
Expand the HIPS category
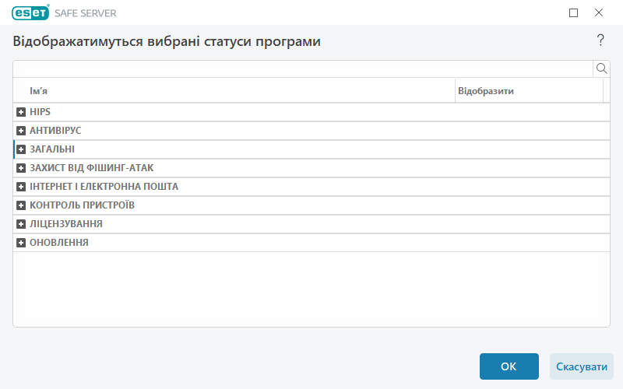click(21, 112)
